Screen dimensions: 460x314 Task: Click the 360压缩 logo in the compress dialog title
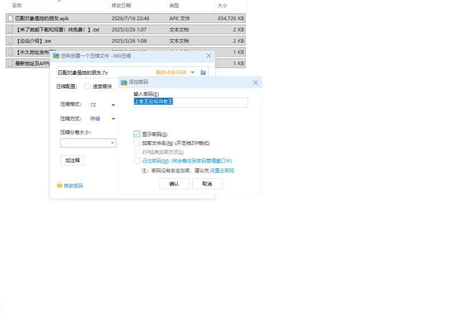pos(56,55)
